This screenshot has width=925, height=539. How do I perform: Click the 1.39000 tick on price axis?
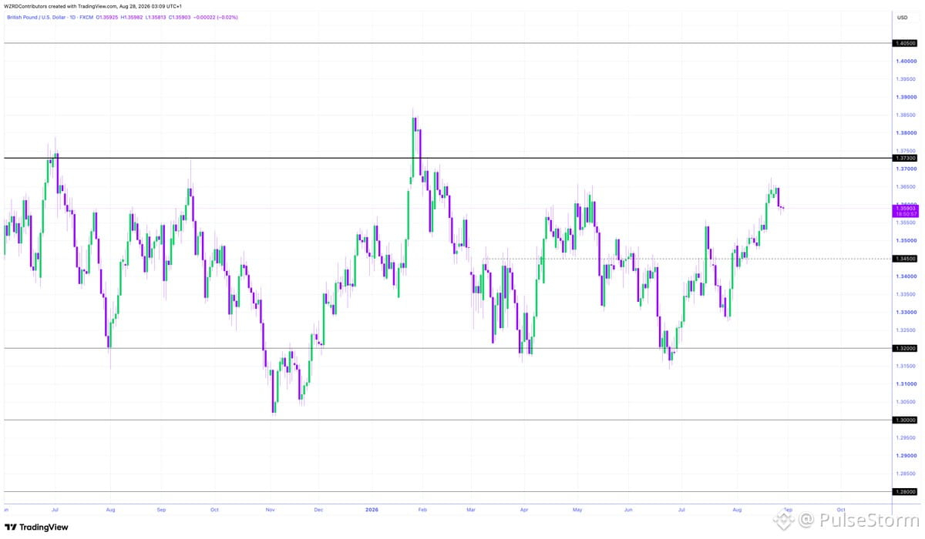pyautogui.click(x=905, y=97)
